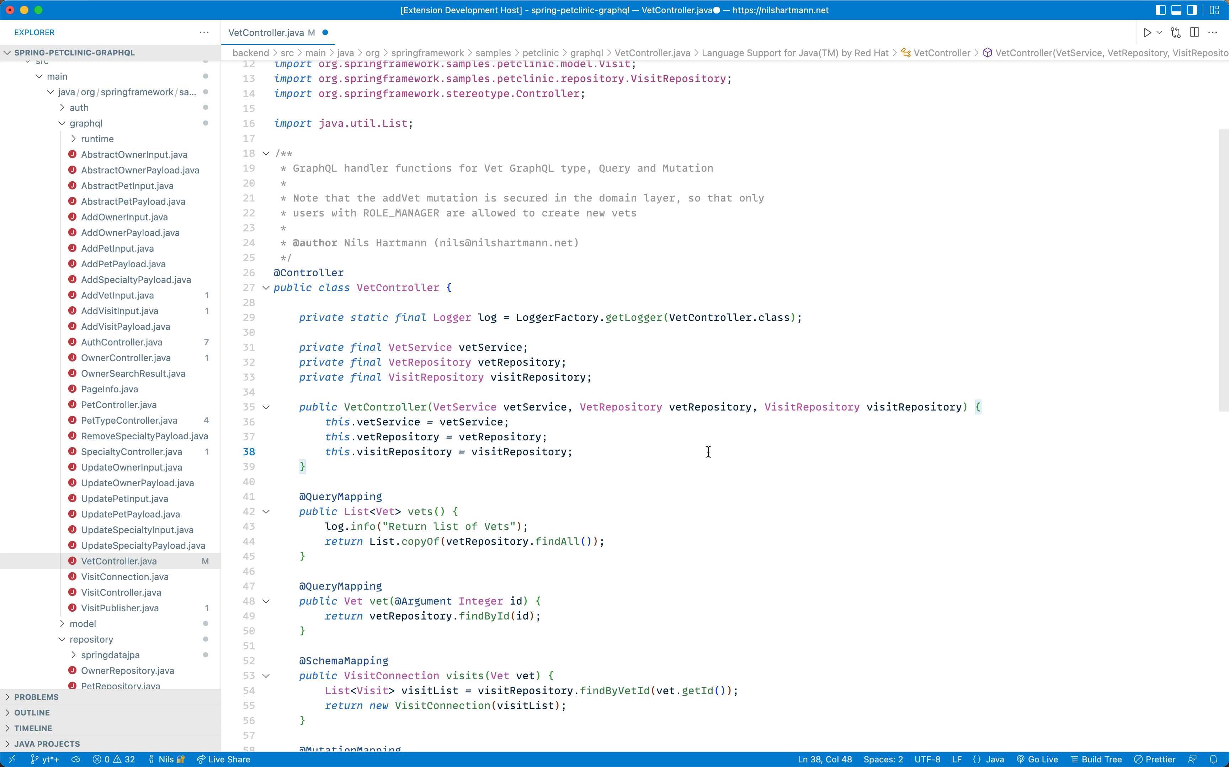Open the source control changes icon
The height and width of the screenshot is (767, 1229).
1175,32
